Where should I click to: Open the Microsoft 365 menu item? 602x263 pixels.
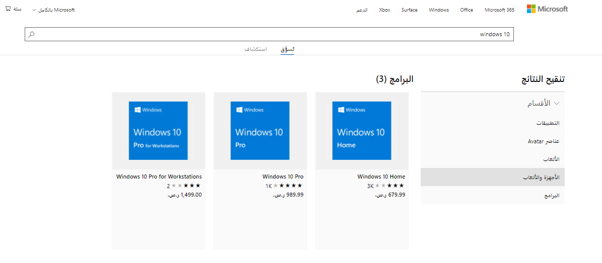499,10
